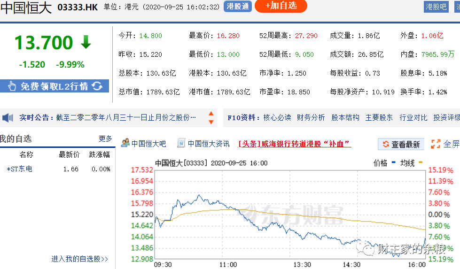460x269 pixels.
Task: Click yellow 均线 legend swatch
Action: point(421,162)
